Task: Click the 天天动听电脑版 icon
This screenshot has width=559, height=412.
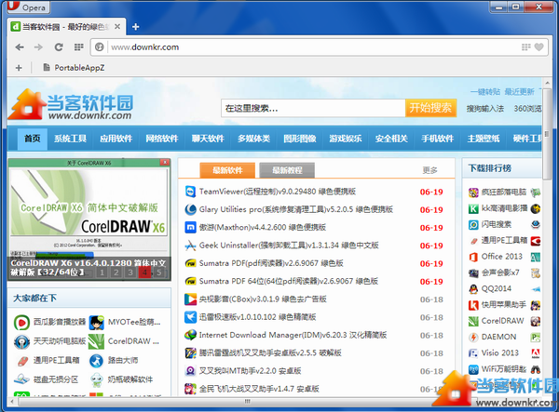Action: tap(21, 342)
